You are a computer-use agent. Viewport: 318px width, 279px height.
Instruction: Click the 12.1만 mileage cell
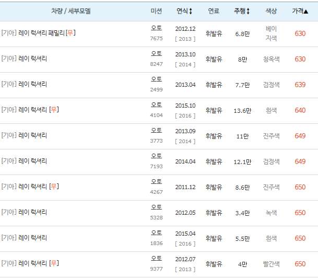[x=242, y=162]
